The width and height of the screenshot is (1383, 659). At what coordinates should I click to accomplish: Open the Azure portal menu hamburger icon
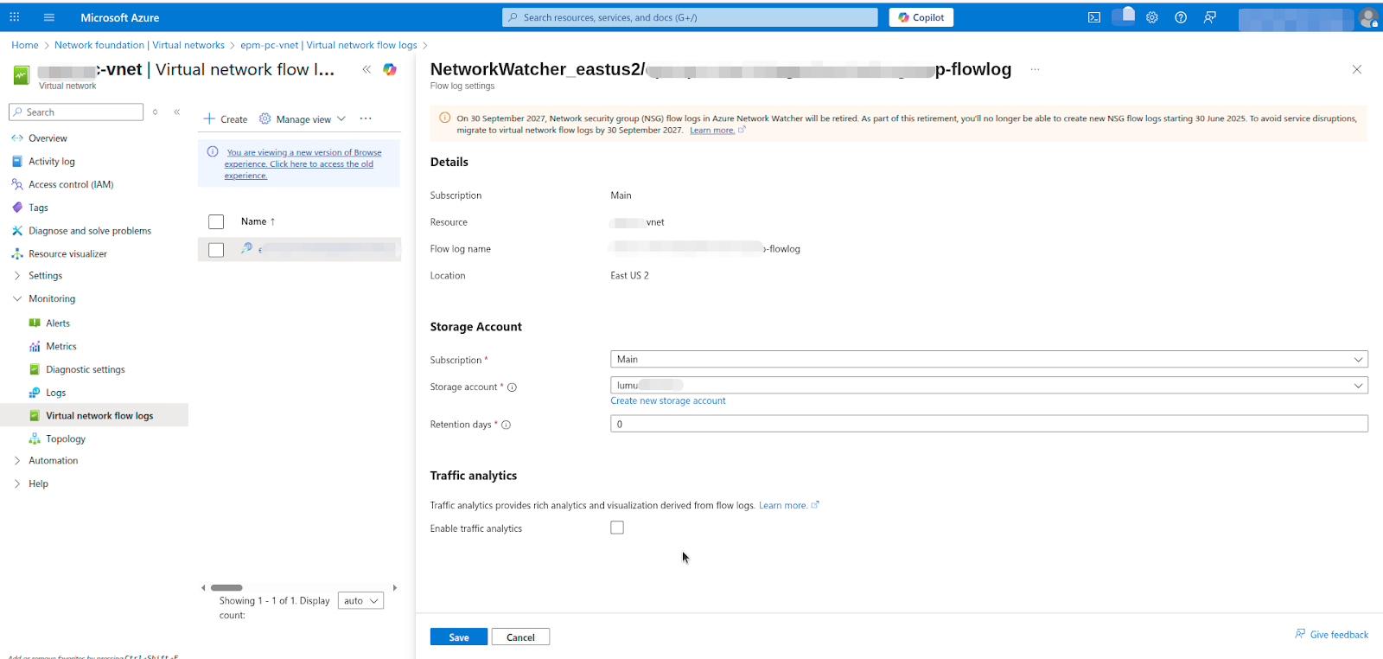click(48, 17)
